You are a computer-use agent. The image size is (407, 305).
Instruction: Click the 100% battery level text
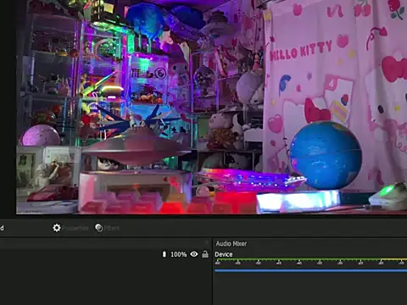click(179, 254)
